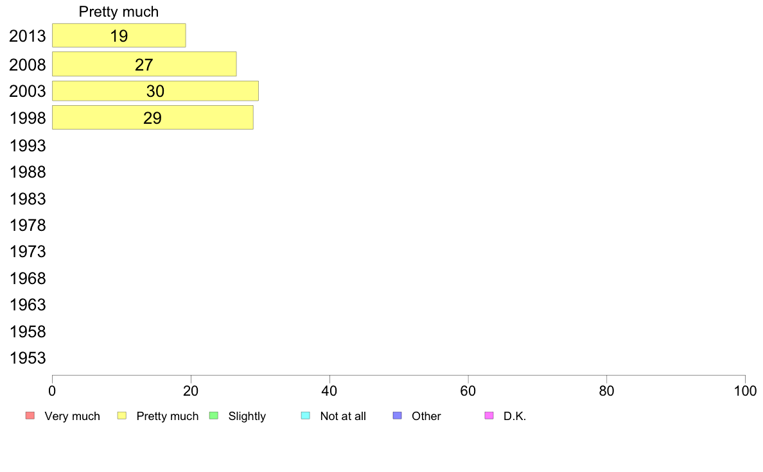Select the 2008 bar showing 27

[144, 64]
